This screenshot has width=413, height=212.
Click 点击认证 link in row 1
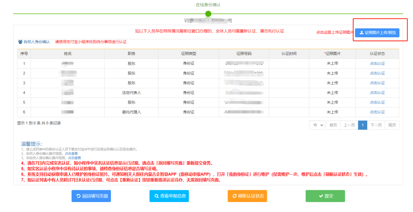tap(377, 63)
